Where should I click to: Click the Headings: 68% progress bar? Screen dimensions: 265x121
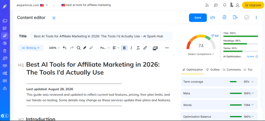pos(241,44)
